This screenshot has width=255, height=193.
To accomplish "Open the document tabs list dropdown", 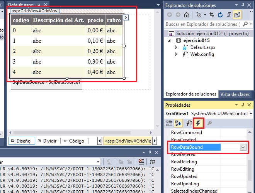I will [158, 5].
